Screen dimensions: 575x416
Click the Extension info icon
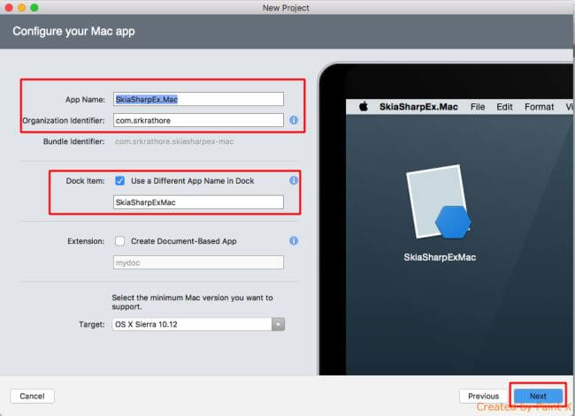pos(294,240)
